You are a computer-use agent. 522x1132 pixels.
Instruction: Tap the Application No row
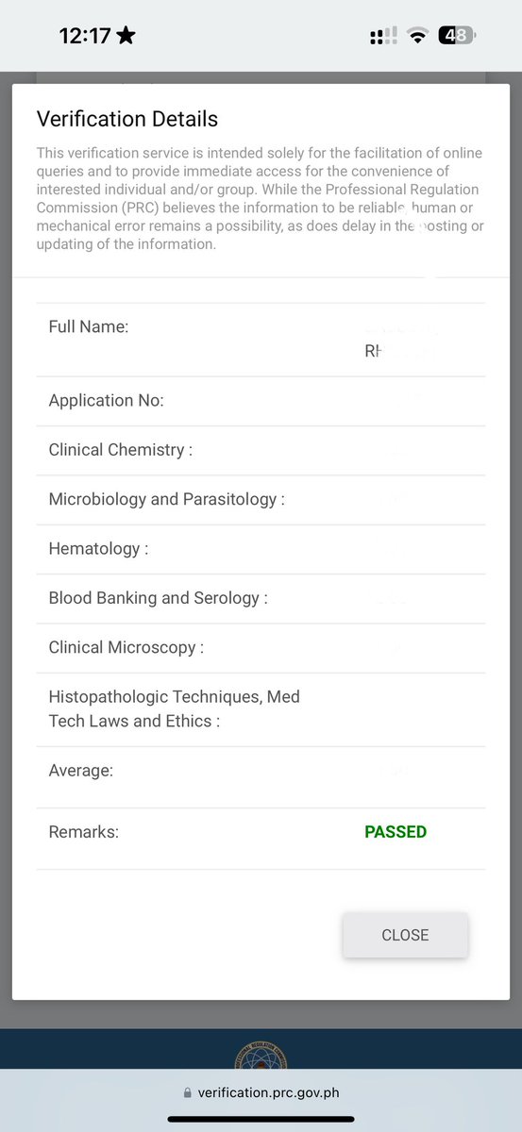pos(261,401)
